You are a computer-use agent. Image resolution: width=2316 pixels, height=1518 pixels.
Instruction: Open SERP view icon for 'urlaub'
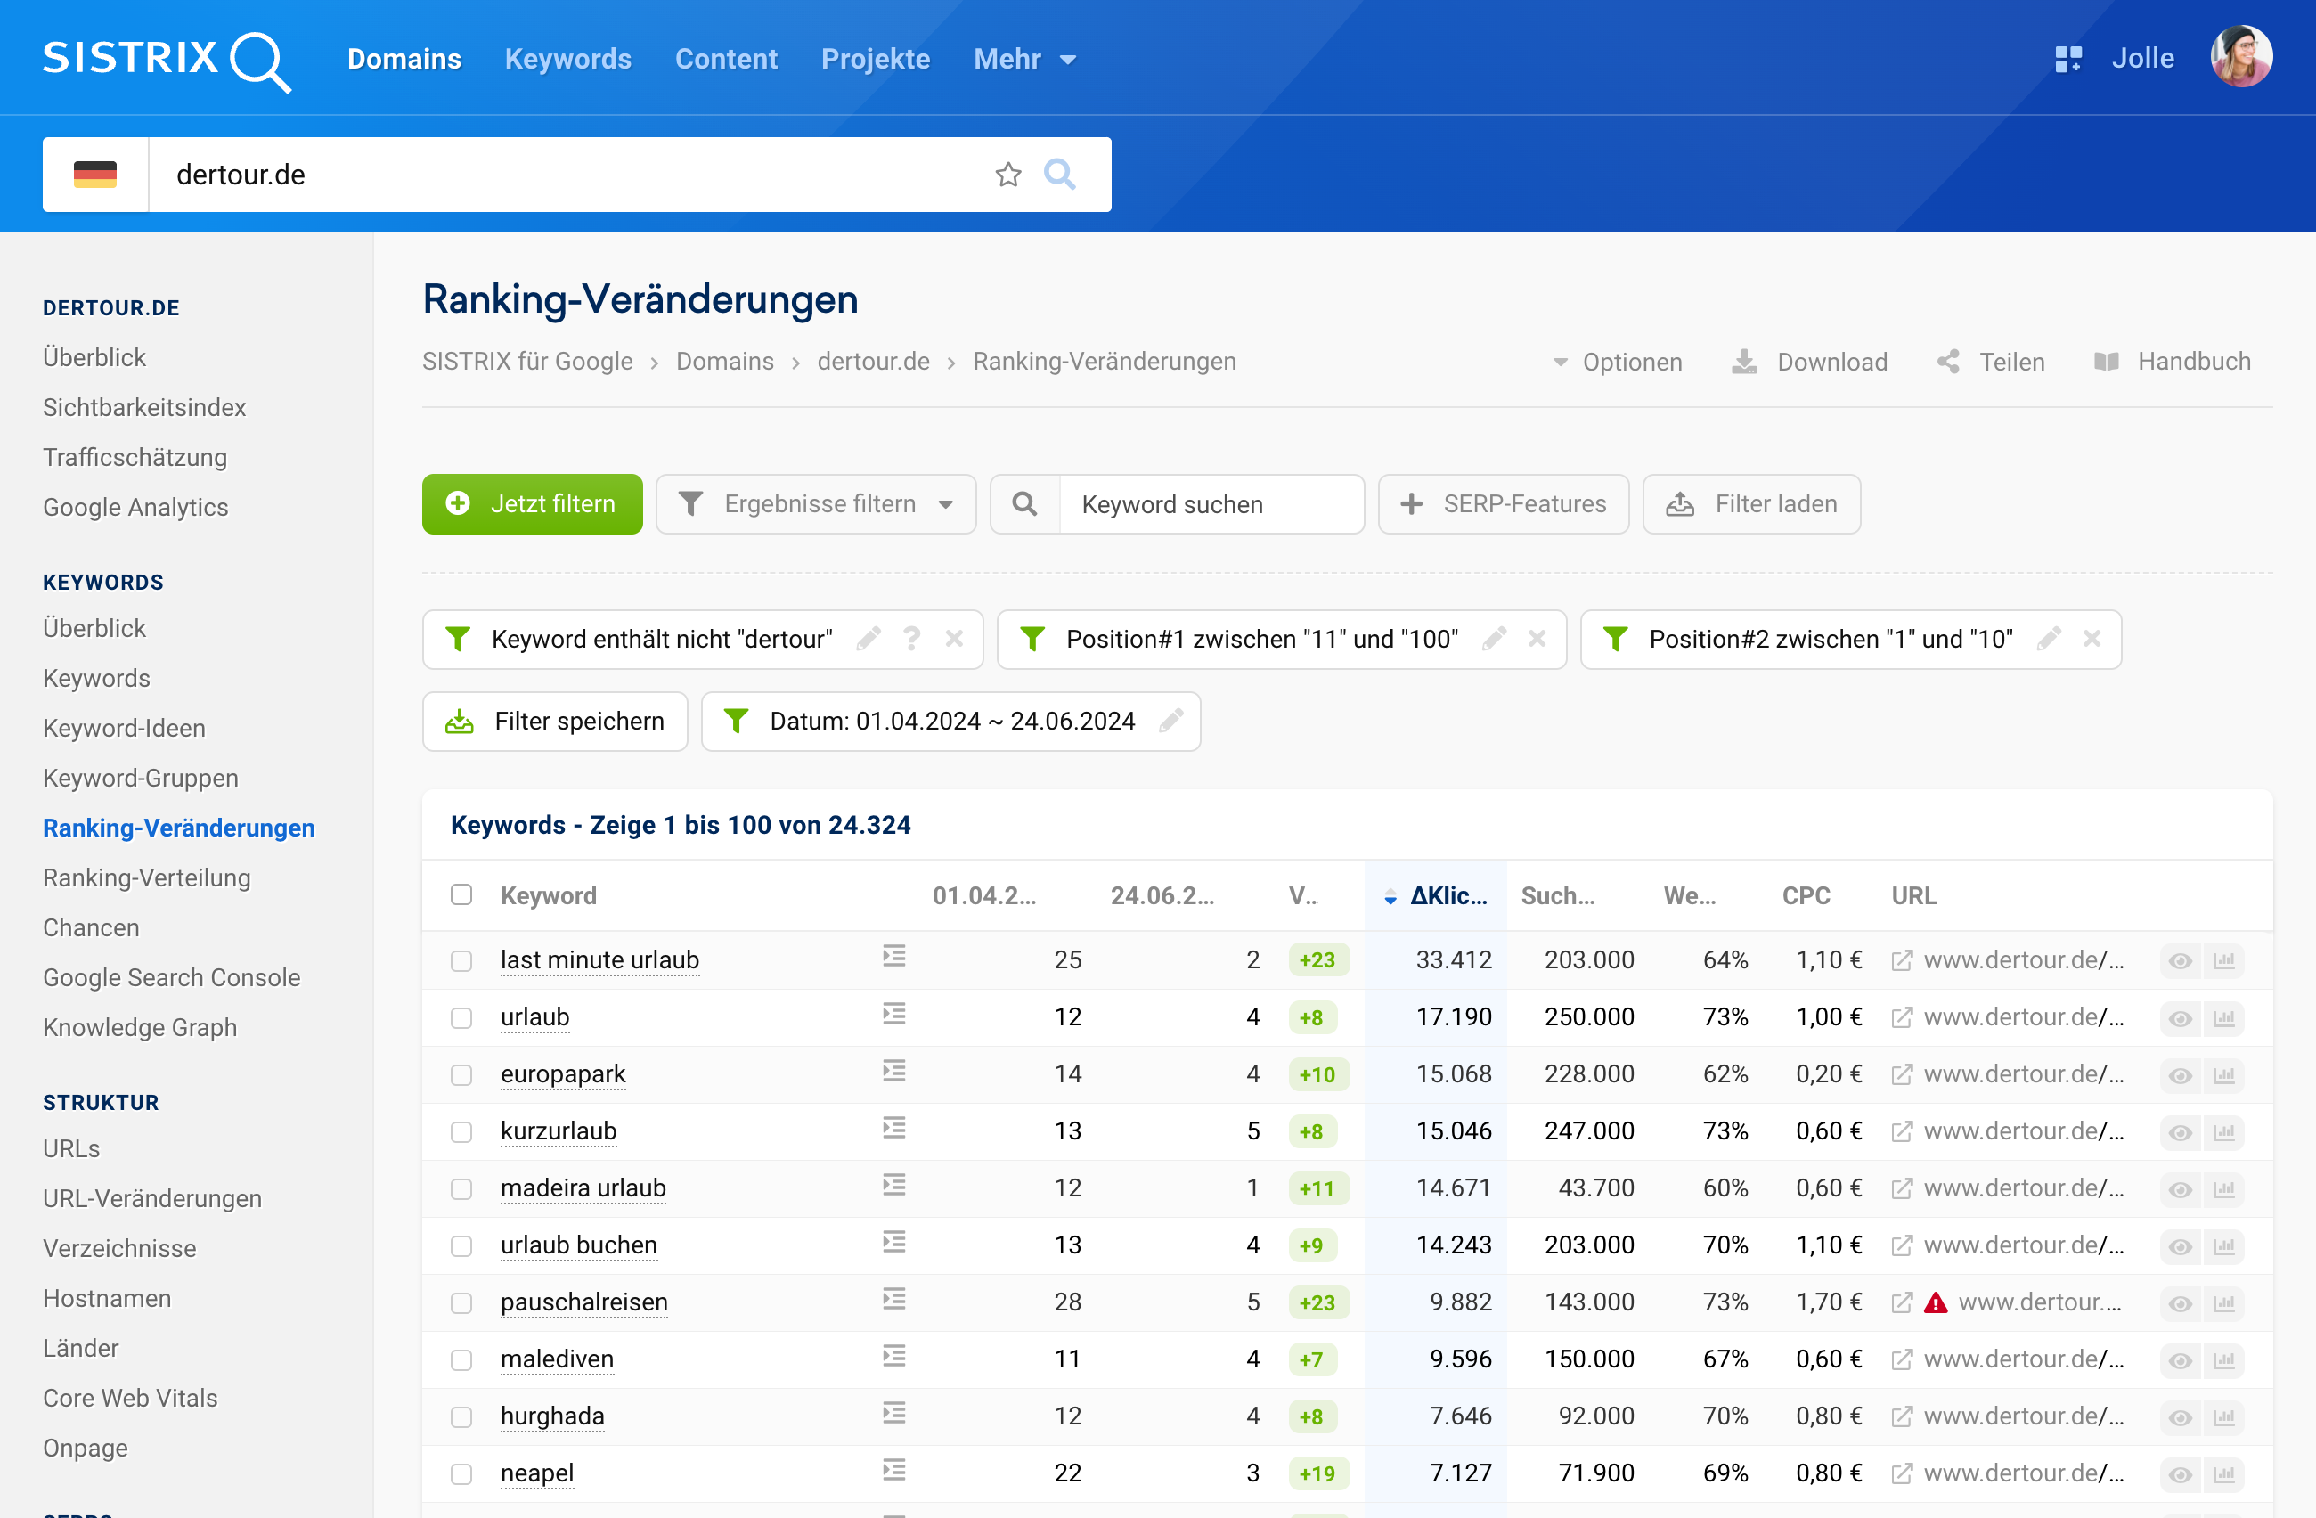click(894, 1014)
